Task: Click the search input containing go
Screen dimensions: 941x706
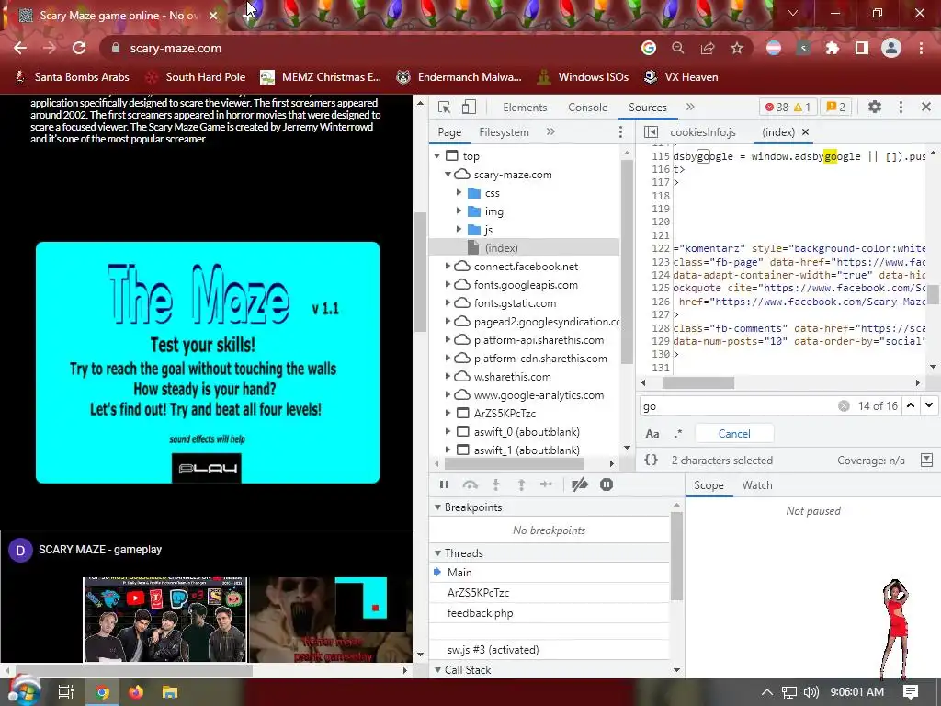Action: (738, 405)
